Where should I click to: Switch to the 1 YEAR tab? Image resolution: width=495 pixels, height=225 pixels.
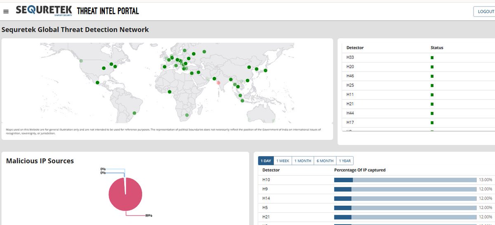pos(345,161)
